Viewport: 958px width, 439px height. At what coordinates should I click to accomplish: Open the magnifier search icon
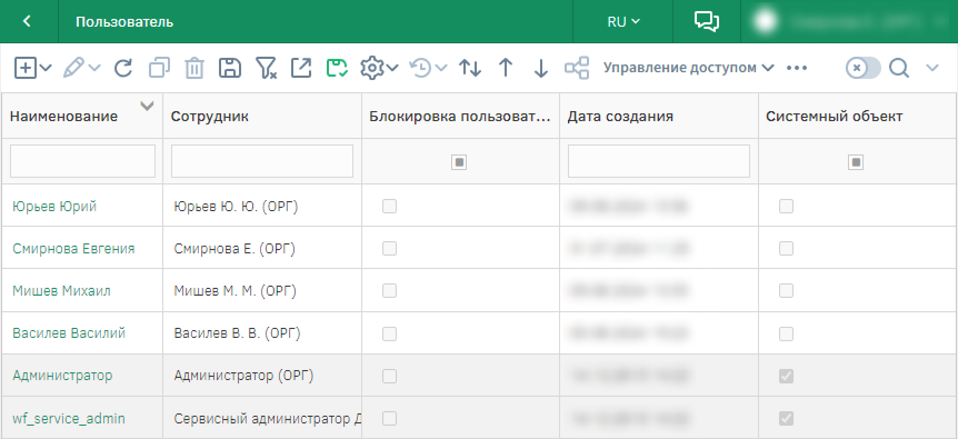pyautogui.click(x=899, y=68)
